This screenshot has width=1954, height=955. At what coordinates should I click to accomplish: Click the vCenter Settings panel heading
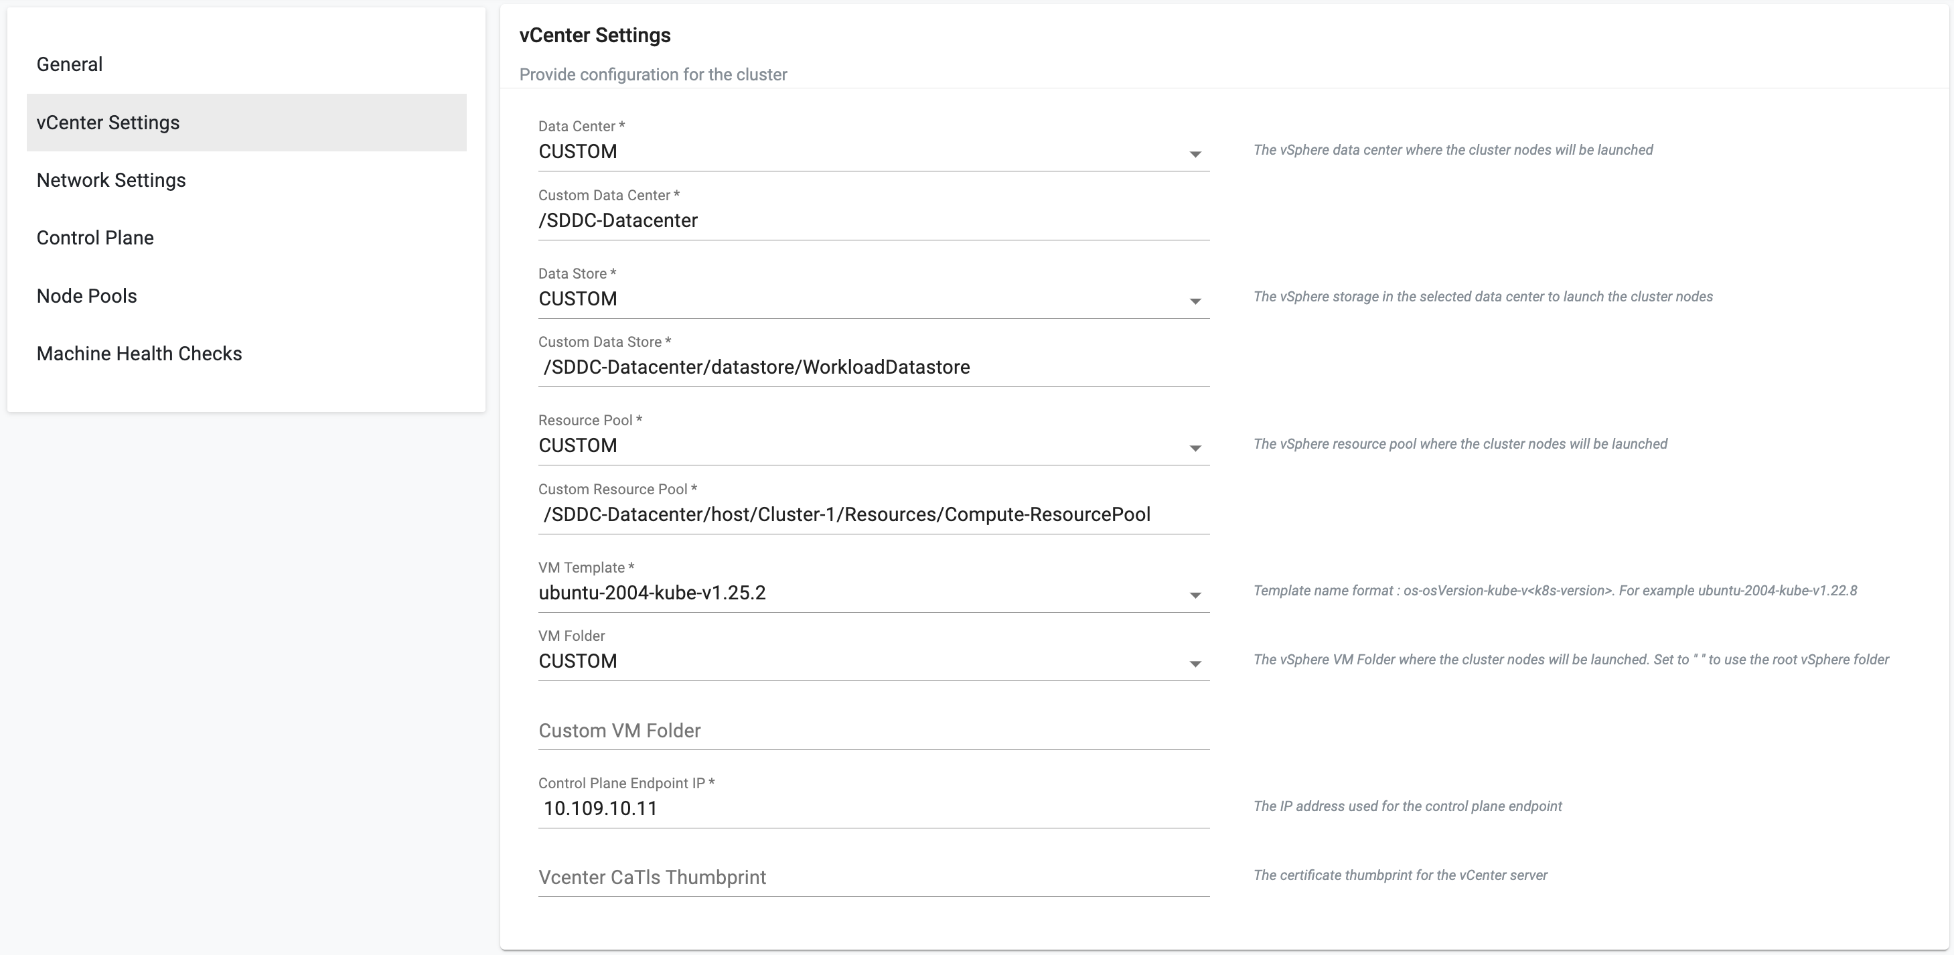(x=595, y=35)
